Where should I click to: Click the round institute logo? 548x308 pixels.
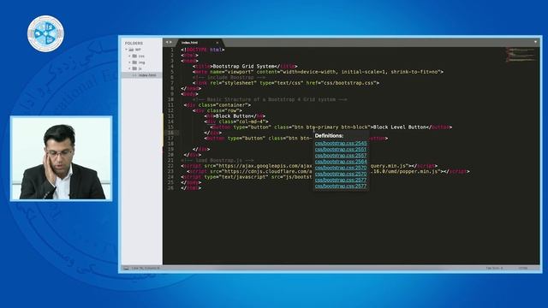45,33
